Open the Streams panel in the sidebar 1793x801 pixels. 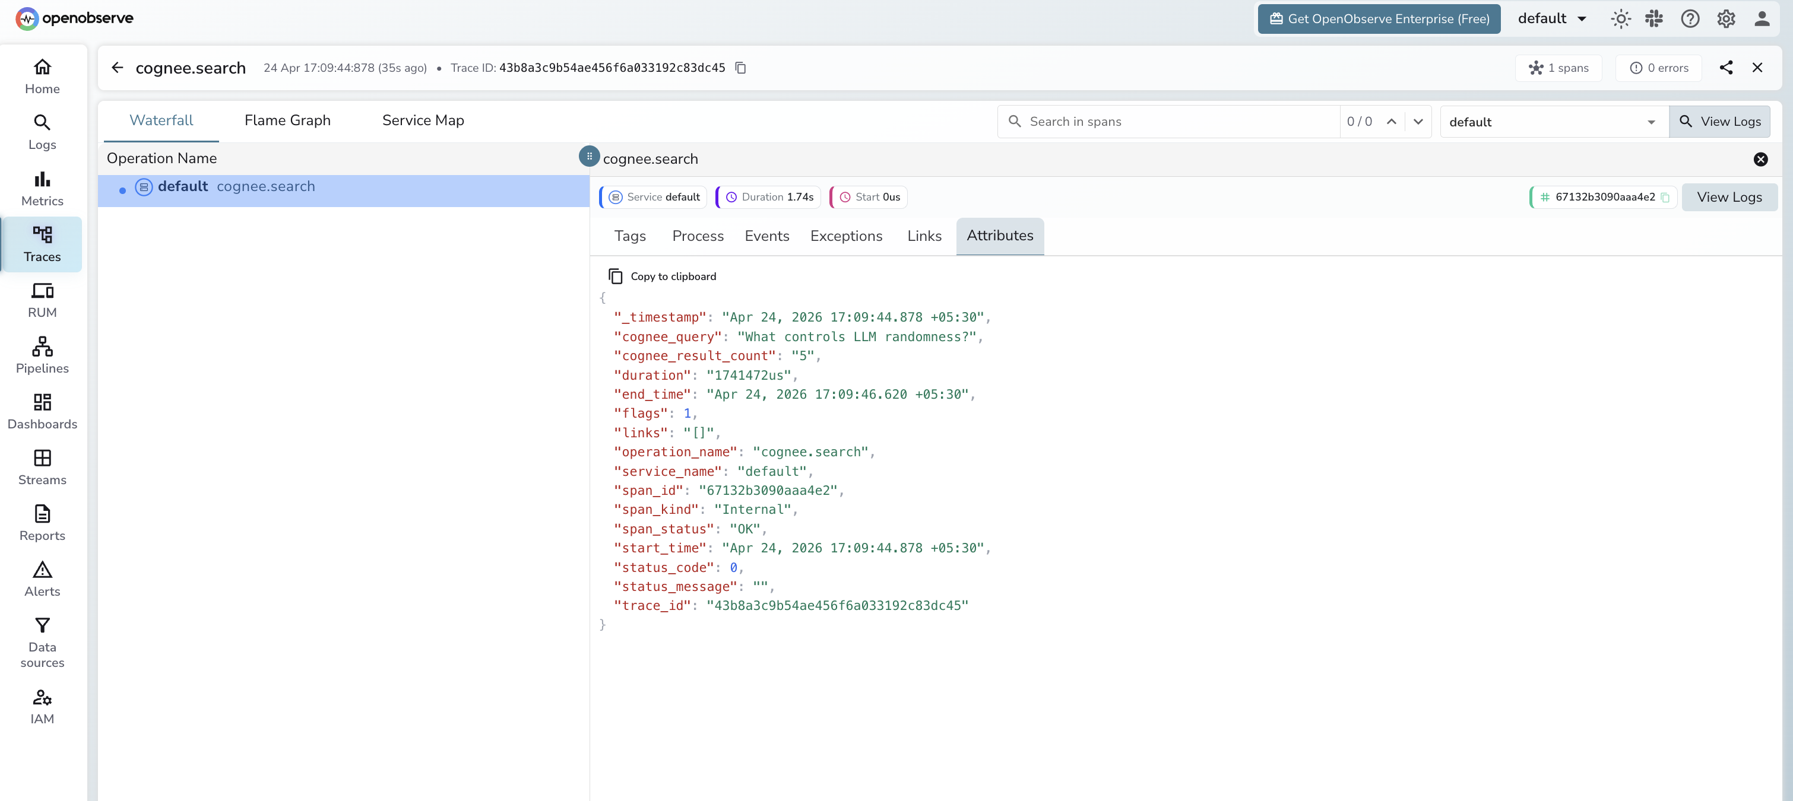pyautogui.click(x=42, y=466)
